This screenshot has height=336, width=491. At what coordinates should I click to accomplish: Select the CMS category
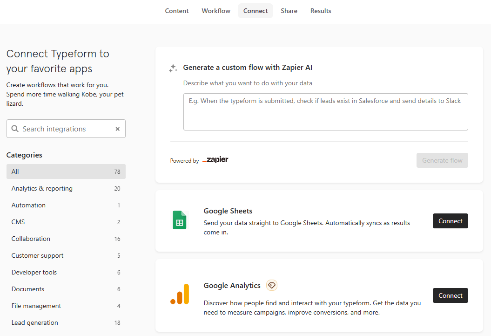tap(66, 222)
